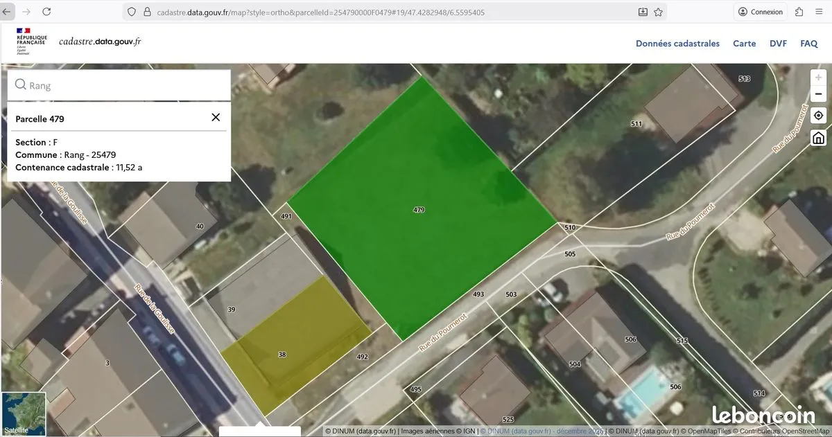Screen dimensions: 832x437
Task: Select the green highlighted parcel 479
Action: point(422,208)
